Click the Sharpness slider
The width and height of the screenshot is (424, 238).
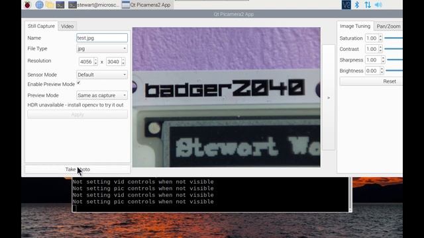point(395,59)
